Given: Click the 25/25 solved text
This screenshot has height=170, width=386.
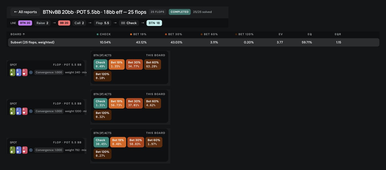Looking at the screenshot, I should tap(202, 12).
